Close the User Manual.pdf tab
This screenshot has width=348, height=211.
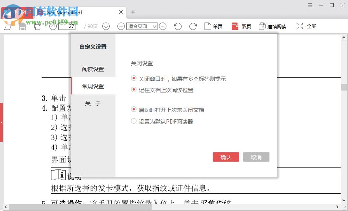(x=121, y=12)
